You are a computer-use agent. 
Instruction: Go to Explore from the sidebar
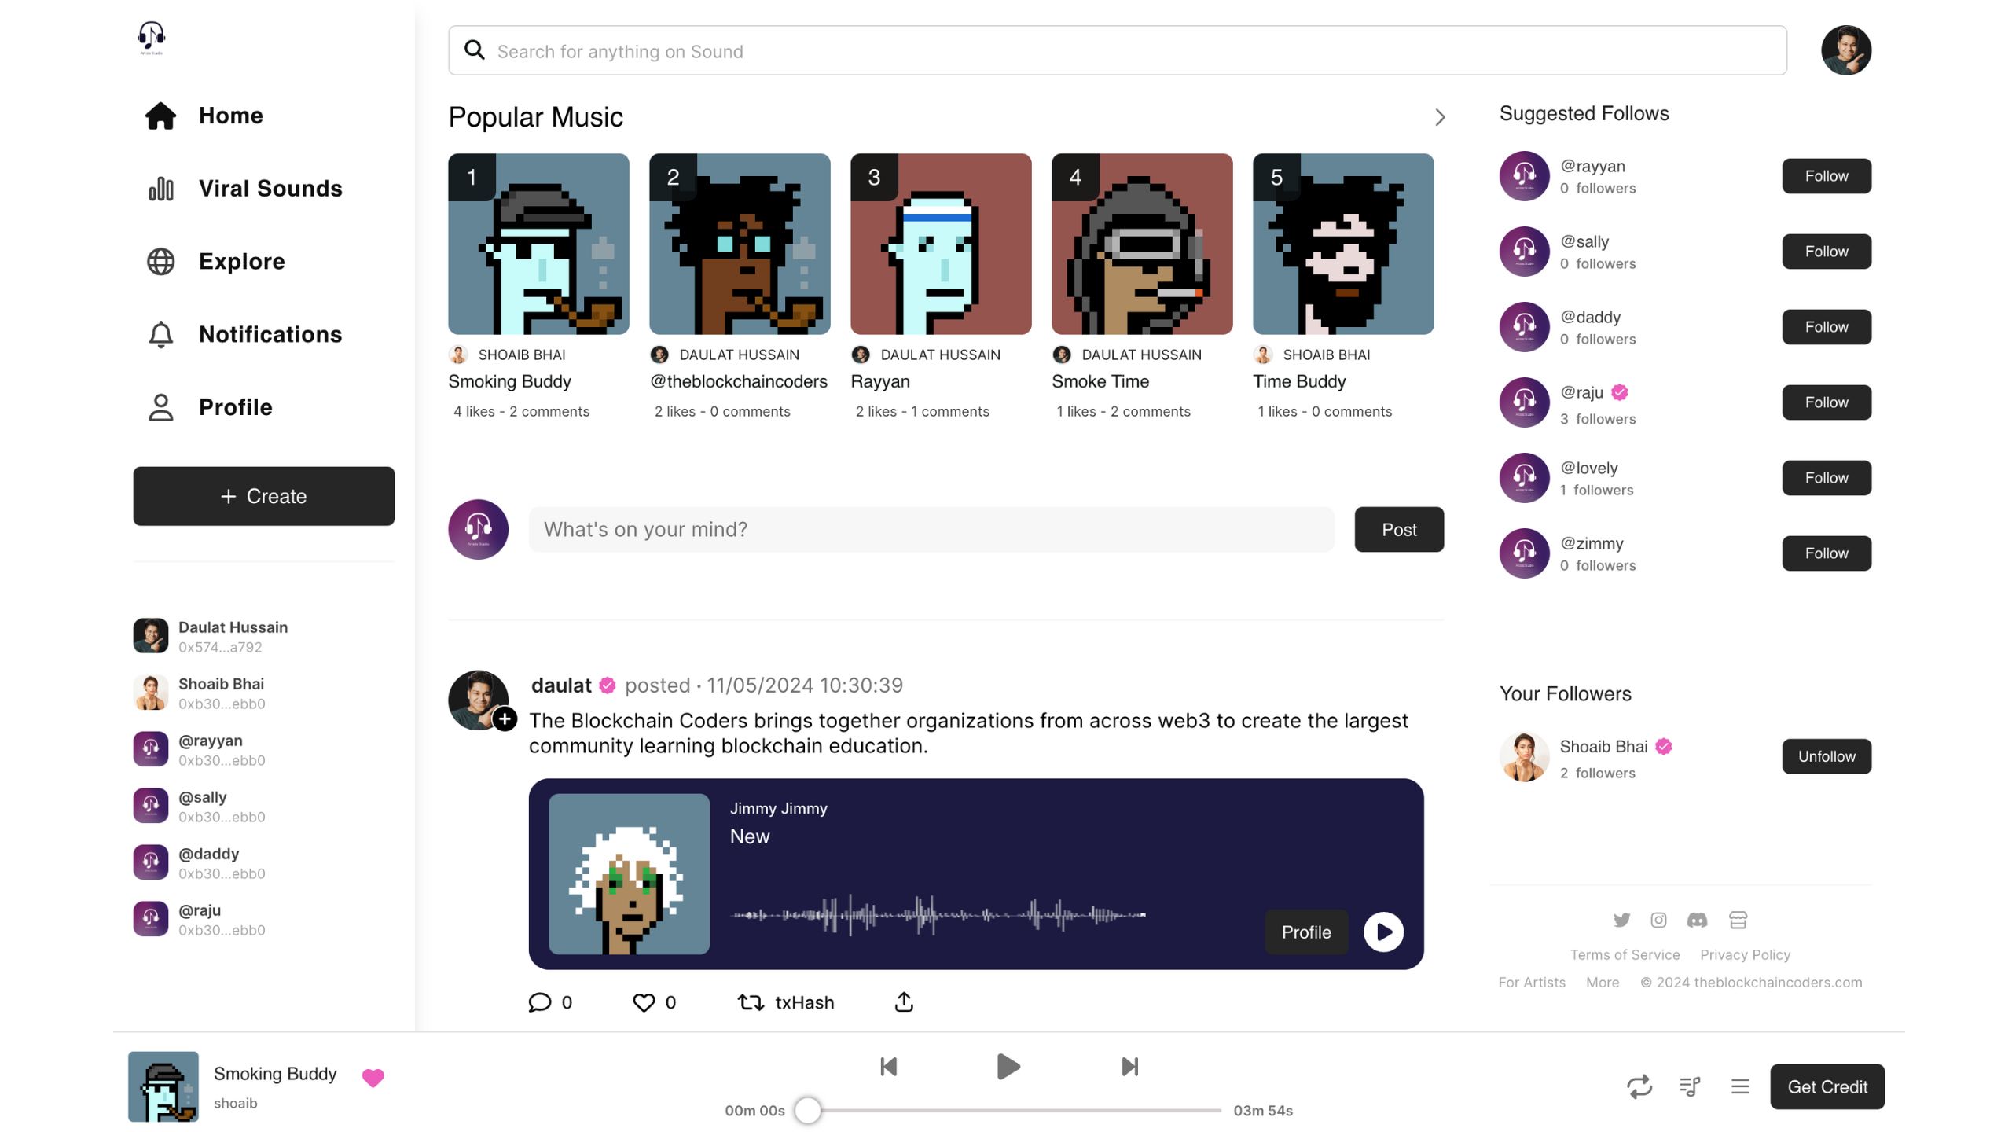coord(160,261)
